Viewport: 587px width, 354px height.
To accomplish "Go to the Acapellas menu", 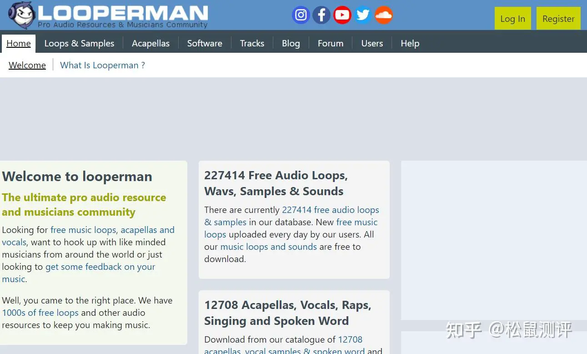I will tap(151, 43).
